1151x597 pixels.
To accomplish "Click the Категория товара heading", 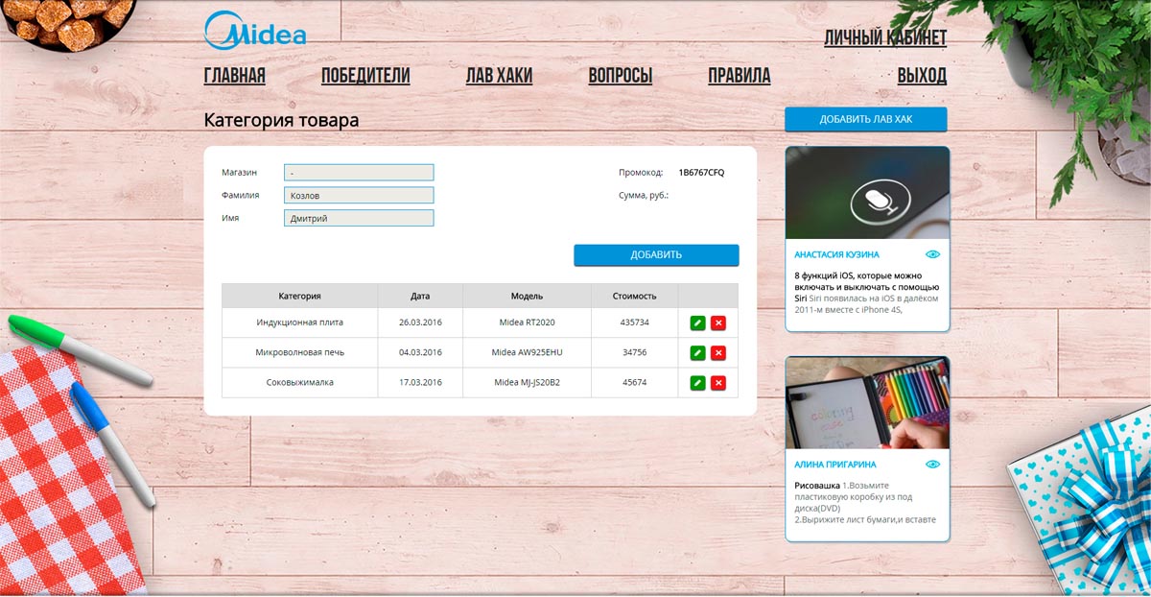I will pyautogui.click(x=281, y=121).
